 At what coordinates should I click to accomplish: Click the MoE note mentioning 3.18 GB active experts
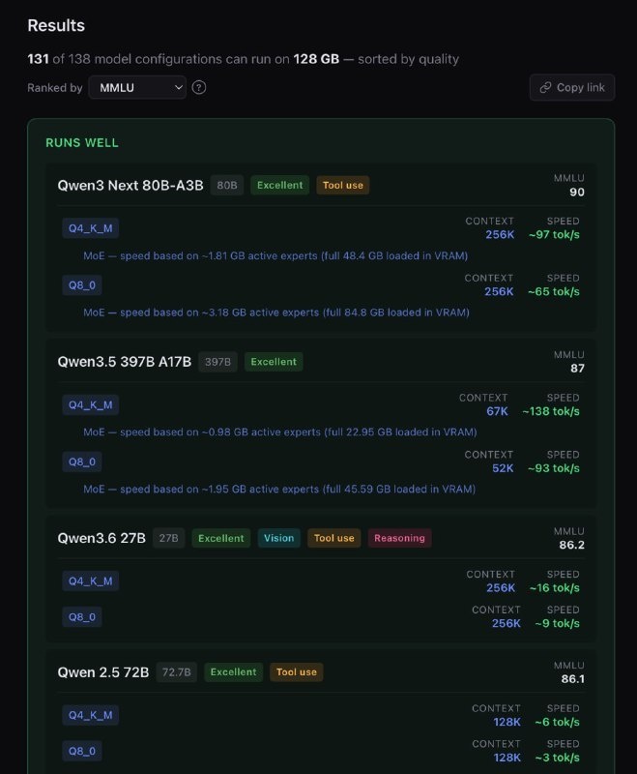pyautogui.click(x=276, y=313)
